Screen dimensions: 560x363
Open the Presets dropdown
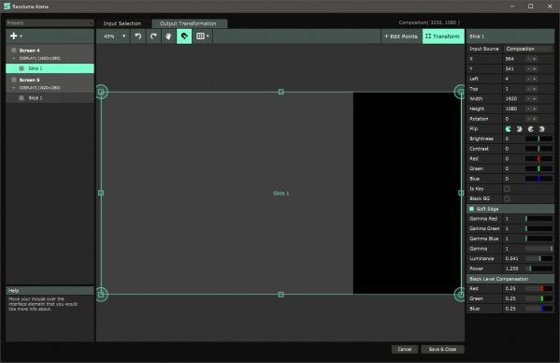(50, 22)
